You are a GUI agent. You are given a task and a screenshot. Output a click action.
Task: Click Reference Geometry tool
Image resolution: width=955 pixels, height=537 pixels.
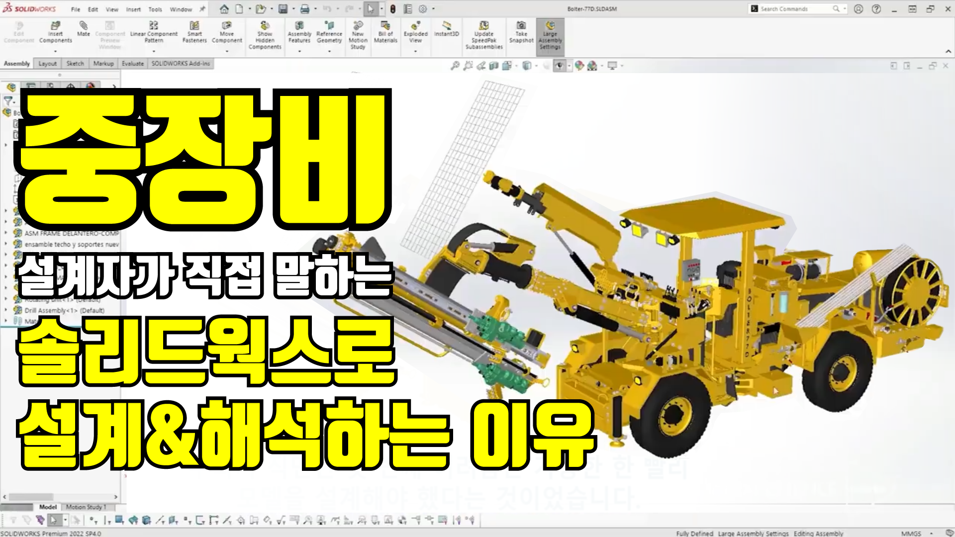point(329,32)
